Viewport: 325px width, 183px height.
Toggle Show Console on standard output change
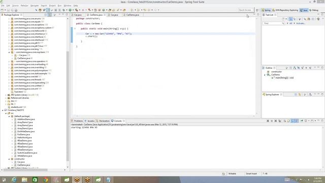(292, 121)
